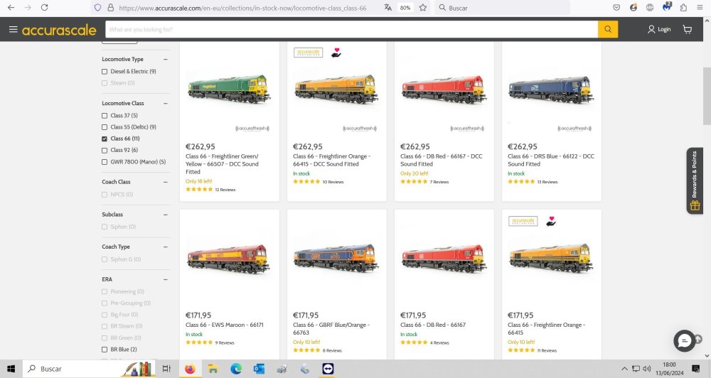Viewport: 711px width, 378px height.
Task: Click the page vertical scrollbar
Action: [x=707, y=96]
